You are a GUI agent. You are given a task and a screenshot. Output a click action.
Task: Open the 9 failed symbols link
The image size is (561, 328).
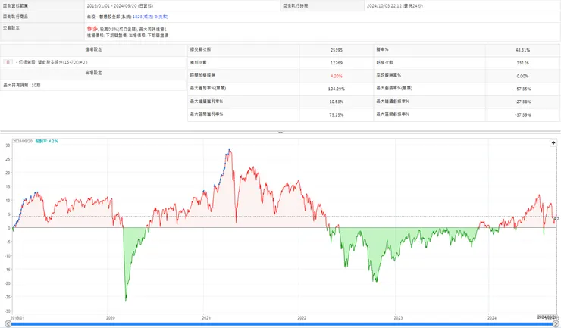pos(161,17)
